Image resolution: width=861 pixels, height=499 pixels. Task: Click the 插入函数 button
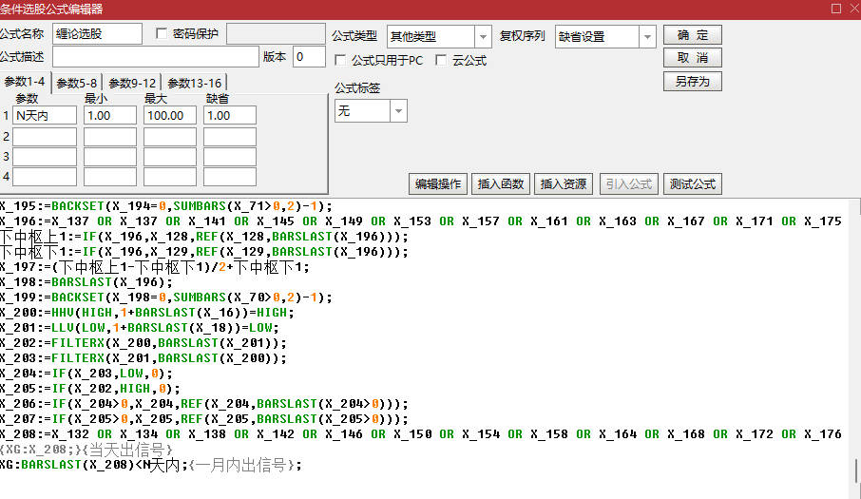tap(500, 183)
